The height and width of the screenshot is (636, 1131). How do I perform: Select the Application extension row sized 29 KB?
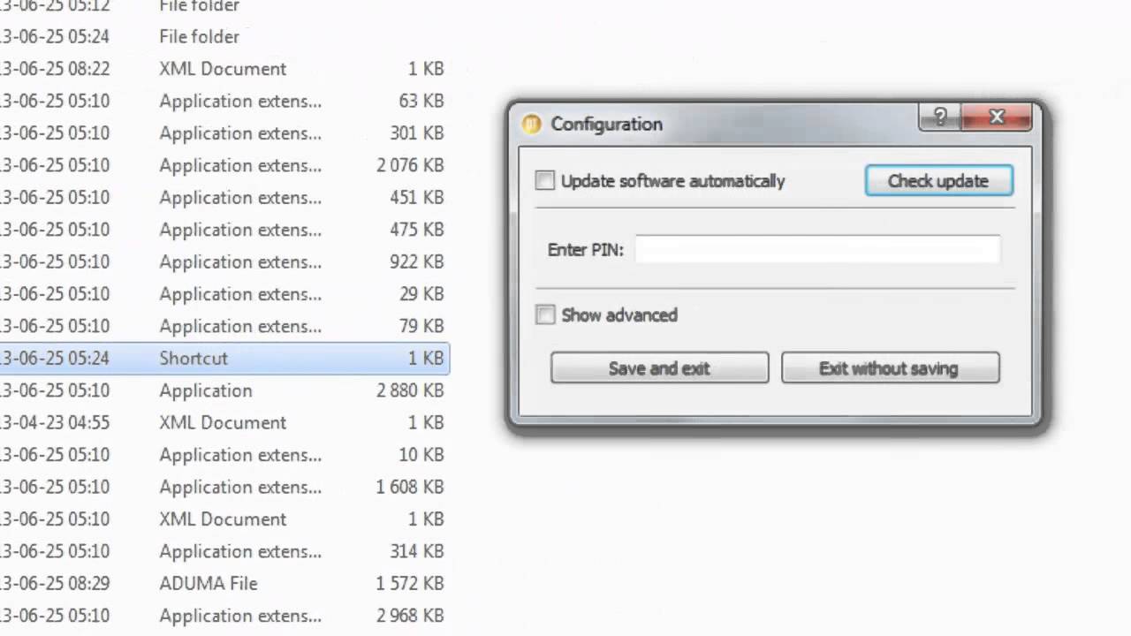tap(224, 294)
